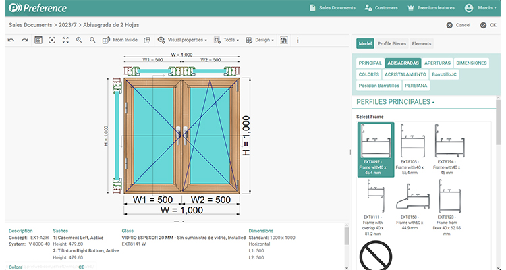Open the Visual properties dropdown
The image size is (506, 270).
[x=182, y=40]
